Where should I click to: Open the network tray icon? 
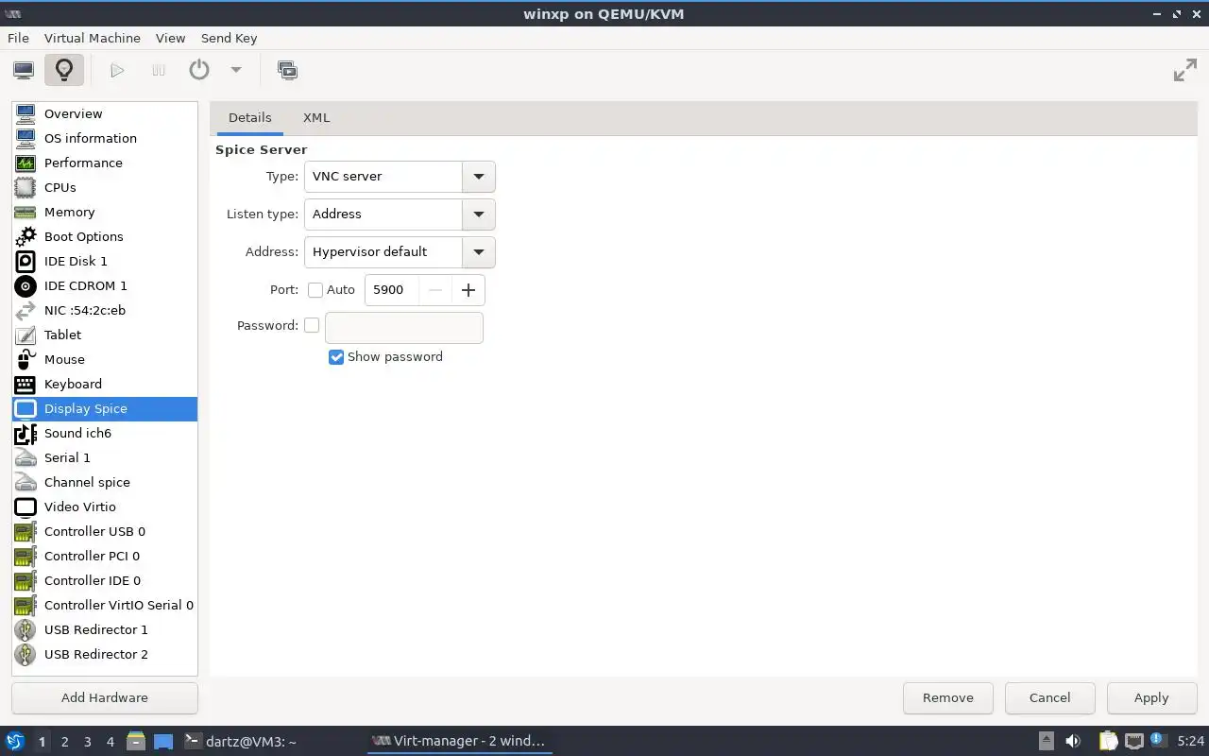click(1135, 741)
